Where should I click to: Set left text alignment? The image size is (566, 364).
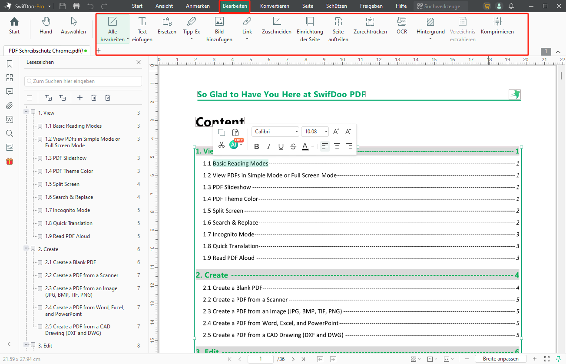click(324, 146)
